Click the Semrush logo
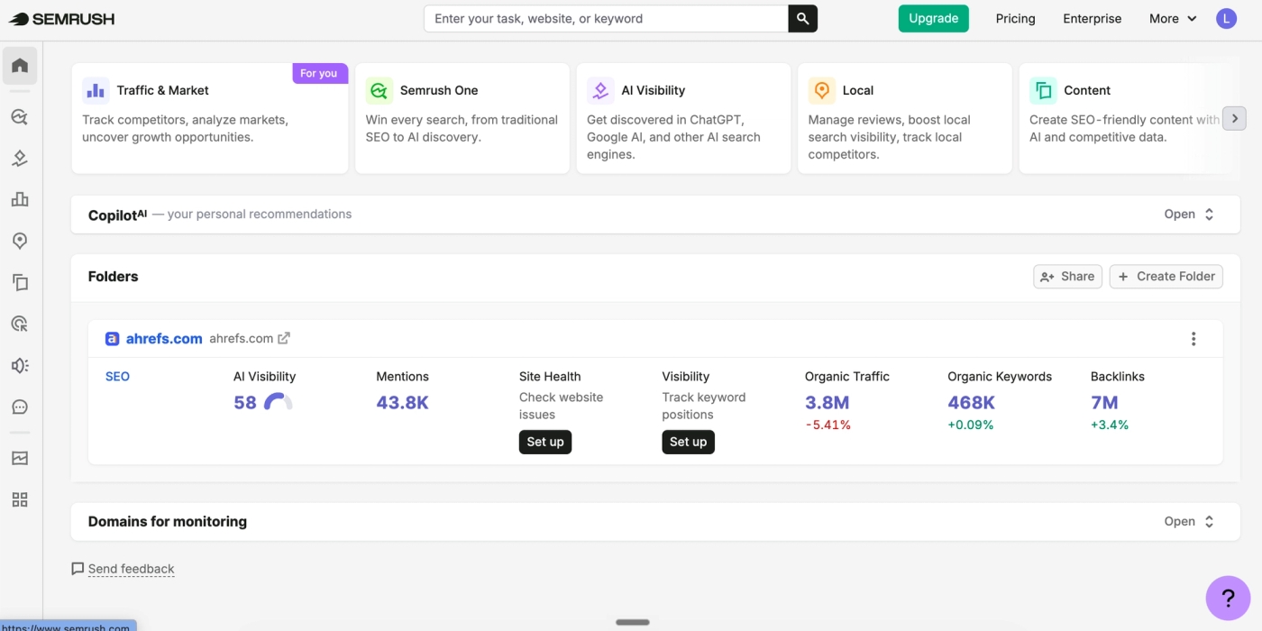Viewport: 1262px width, 631px height. (x=61, y=19)
